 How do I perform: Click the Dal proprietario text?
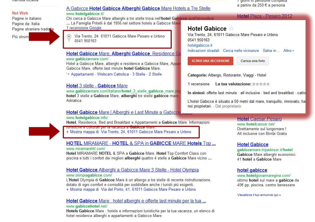pos(228,106)
